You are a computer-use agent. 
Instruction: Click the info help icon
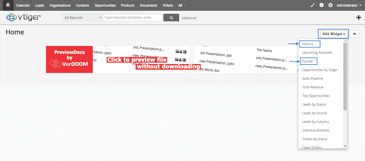click(x=321, y=5)
